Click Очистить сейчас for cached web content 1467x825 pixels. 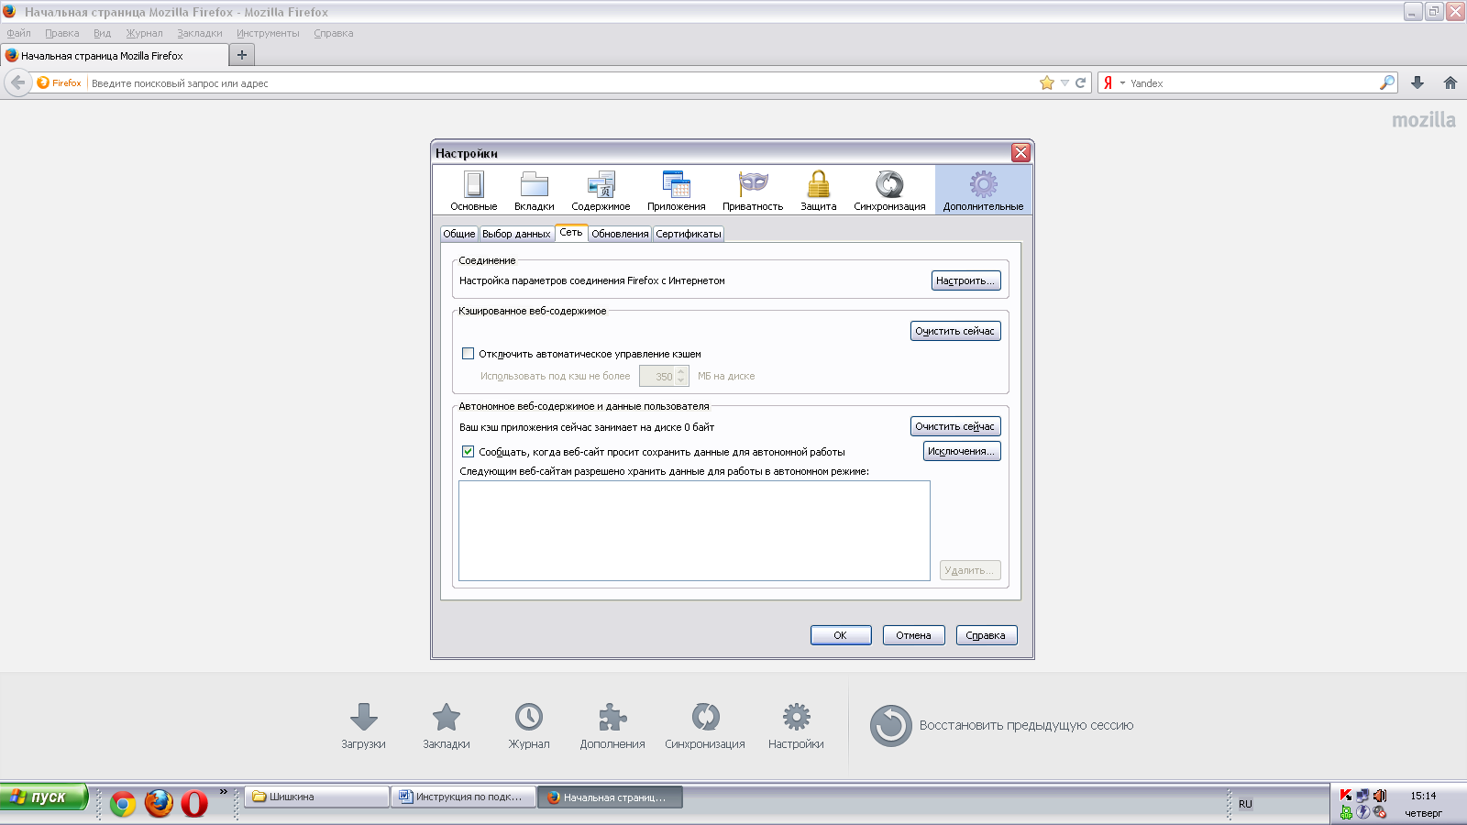[x=955, y=331]
